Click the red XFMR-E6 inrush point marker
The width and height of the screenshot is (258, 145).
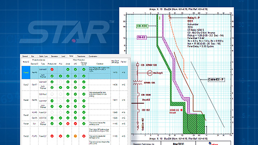click(x=181, y=110)
